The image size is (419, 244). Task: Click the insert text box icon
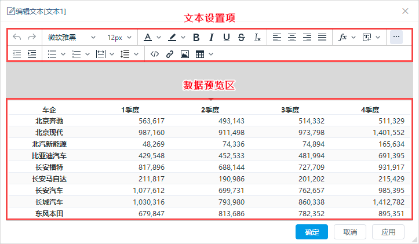coord(367,38)
